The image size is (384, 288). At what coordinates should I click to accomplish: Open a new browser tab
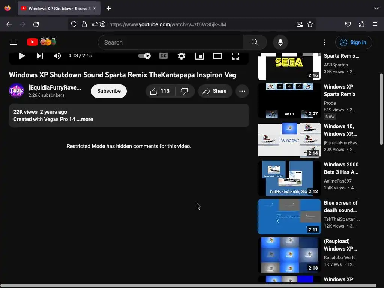coord(109,9)
